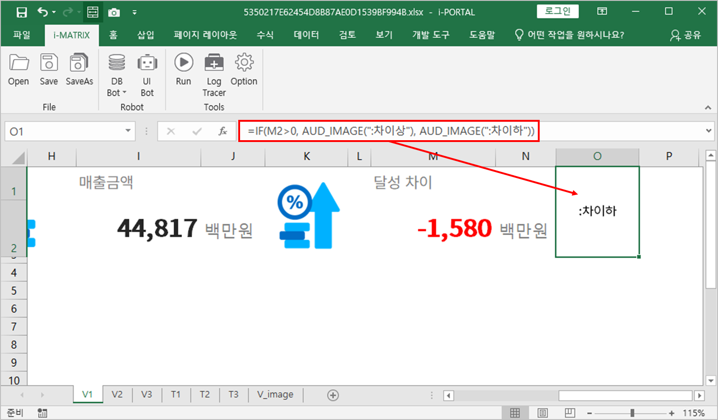Click the insert function fx icon
The width and height of the screenshot is (718, 420).
tap(223, 131)
